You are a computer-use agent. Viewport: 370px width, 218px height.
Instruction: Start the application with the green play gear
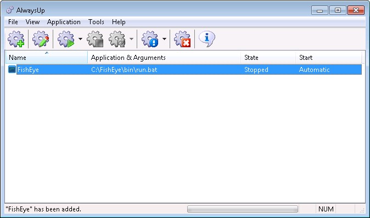click(66, 38)
